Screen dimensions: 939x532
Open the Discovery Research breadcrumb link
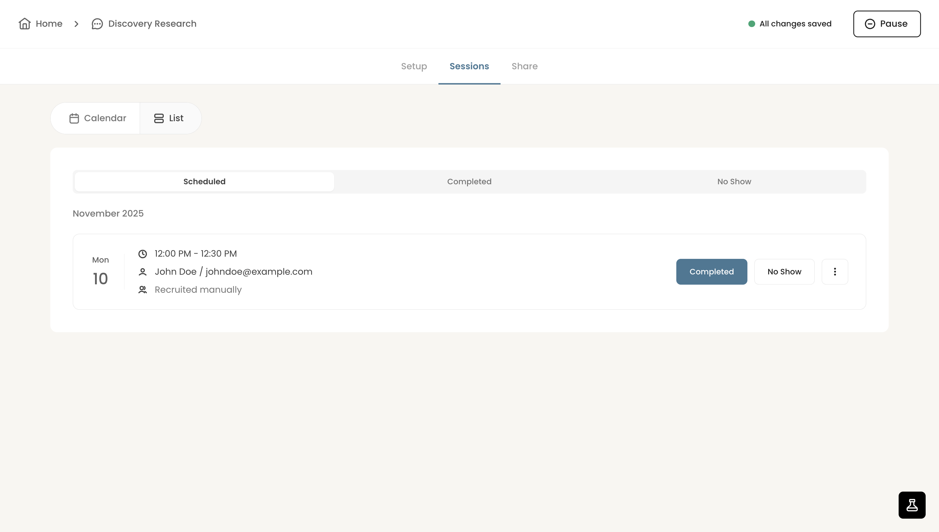pos(144,24)
